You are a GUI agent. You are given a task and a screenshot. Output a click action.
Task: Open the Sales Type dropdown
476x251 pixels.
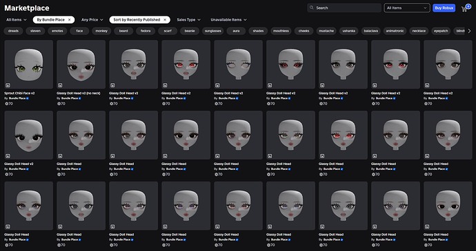point(188,20)
